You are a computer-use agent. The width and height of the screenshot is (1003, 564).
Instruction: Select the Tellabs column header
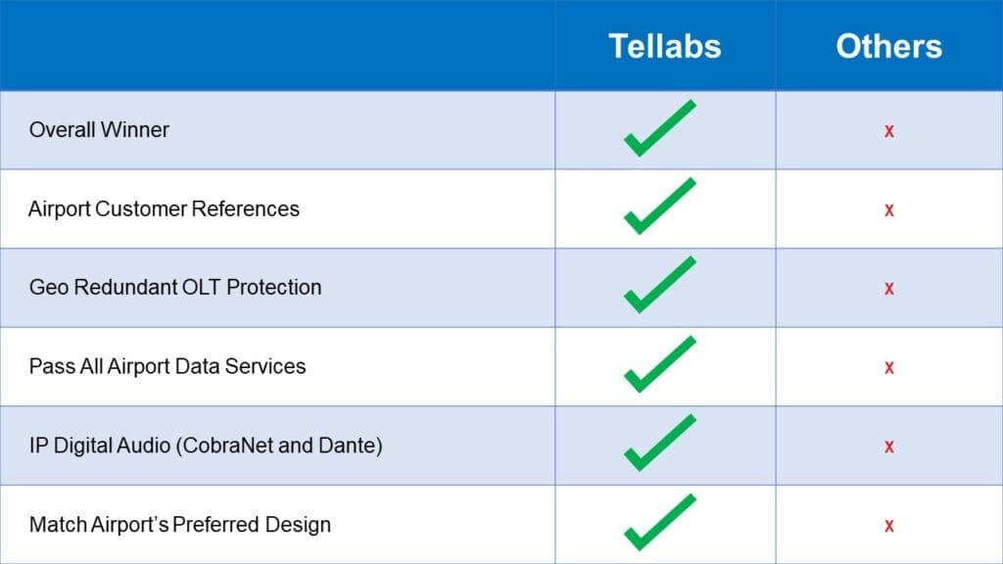(x=665, y=46)
